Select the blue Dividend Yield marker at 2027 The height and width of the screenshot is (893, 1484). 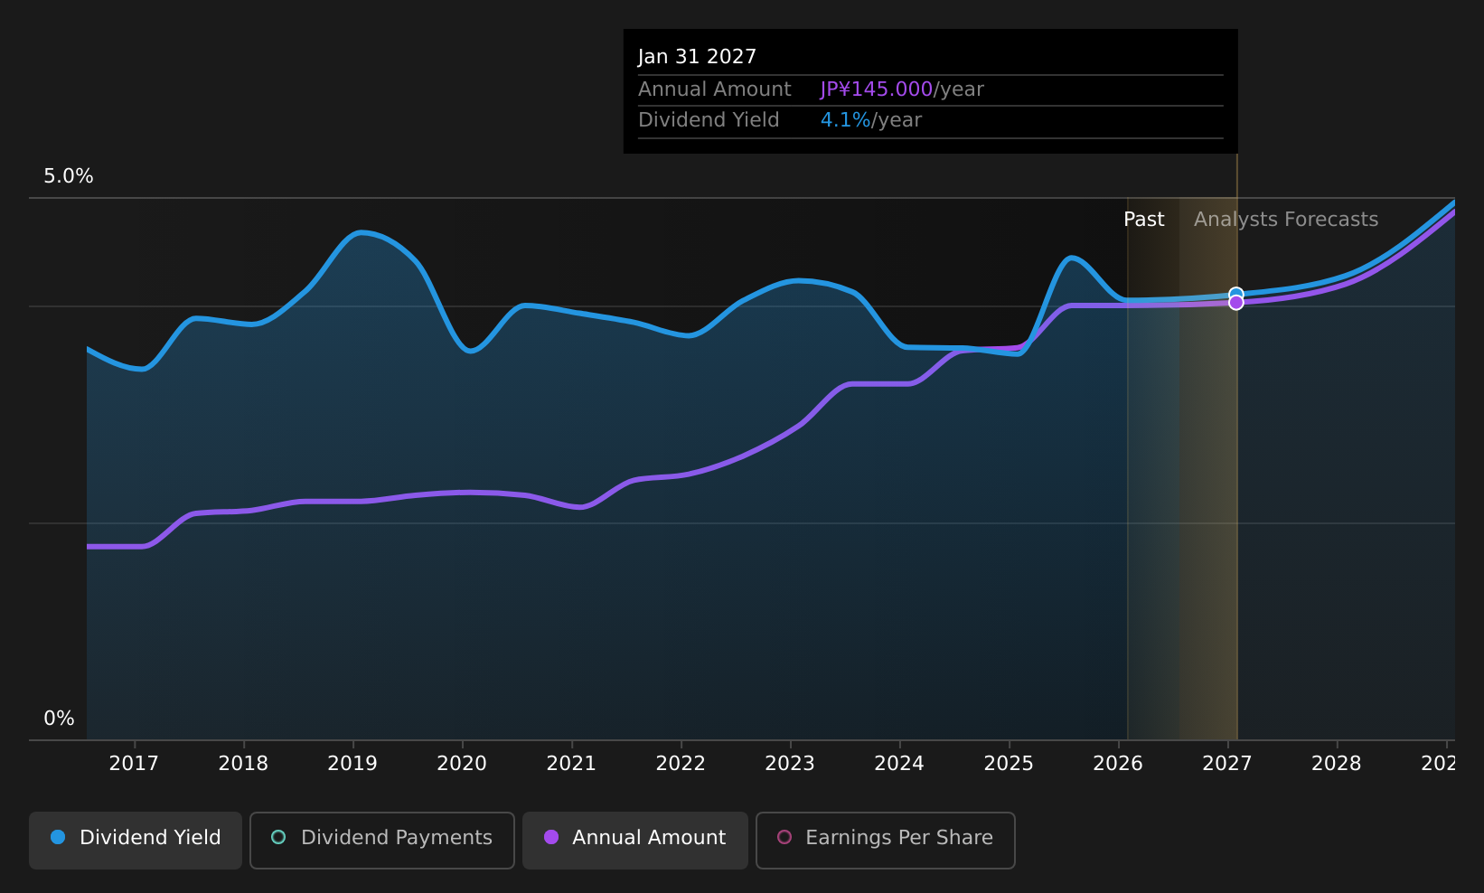tap(1235, 294)
